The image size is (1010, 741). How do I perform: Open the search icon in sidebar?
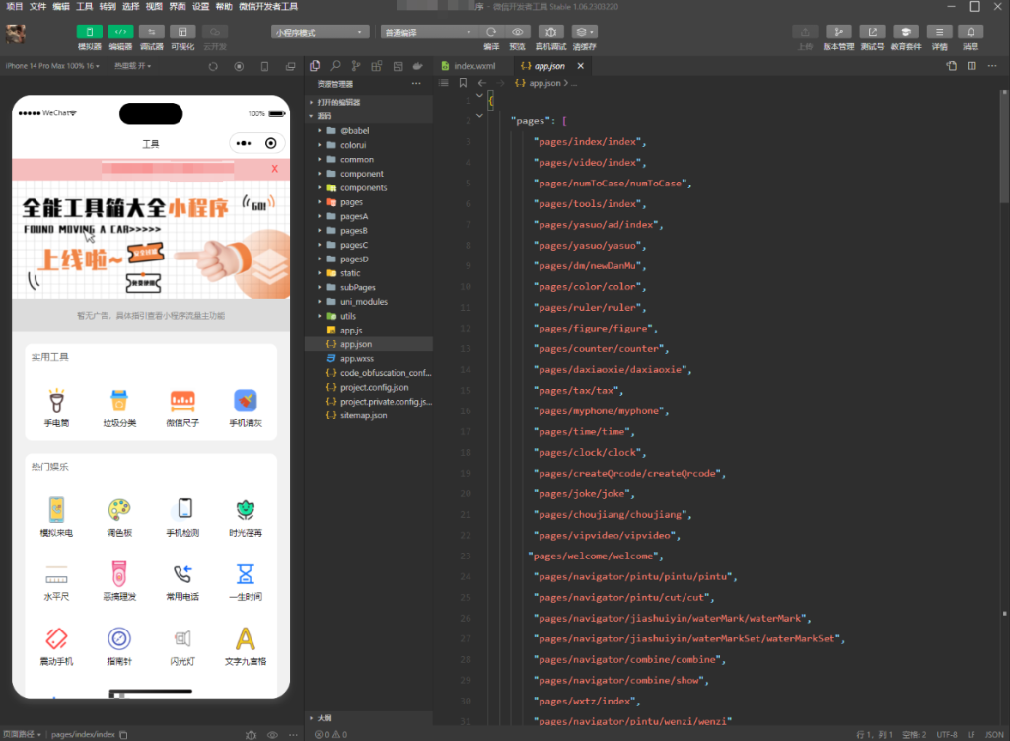[x=335, y=66]
